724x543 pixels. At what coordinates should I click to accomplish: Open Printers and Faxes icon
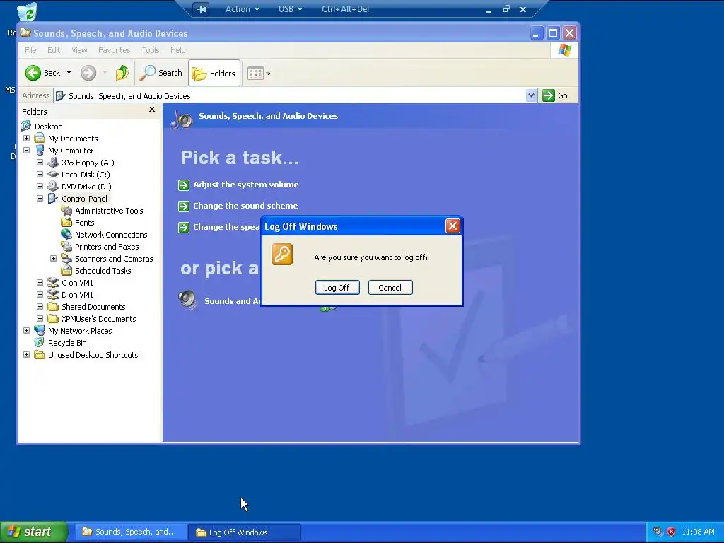(x=66, y=247)
